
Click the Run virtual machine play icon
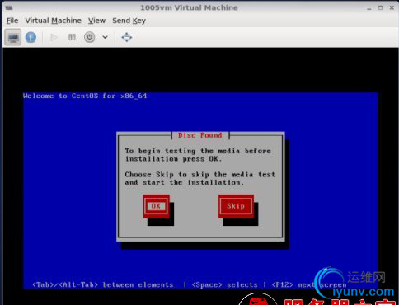pos(54,37)
